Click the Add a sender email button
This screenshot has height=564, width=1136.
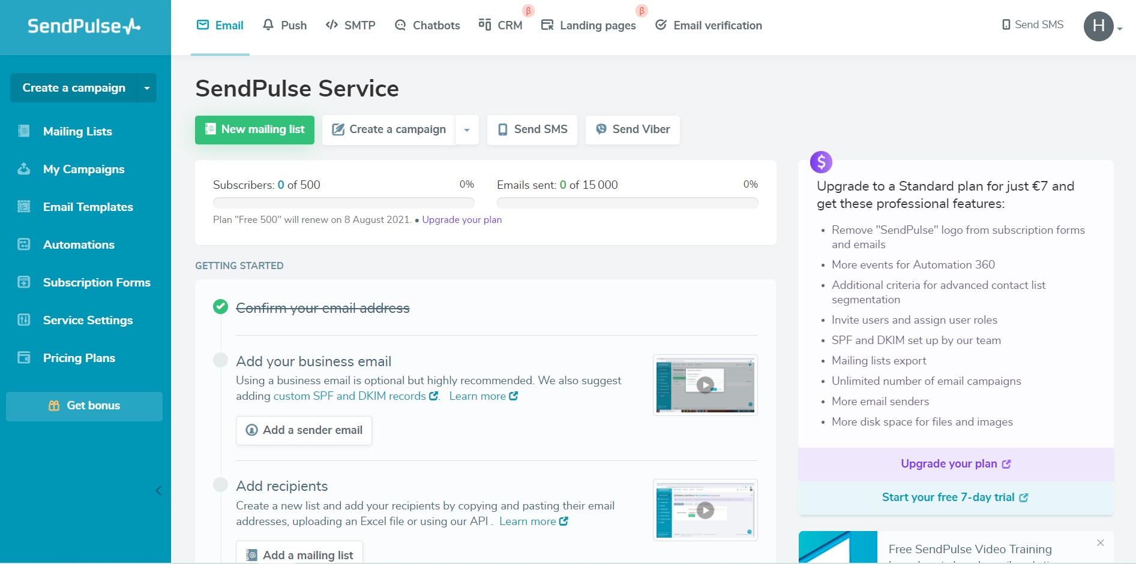(x=304, y=430)
